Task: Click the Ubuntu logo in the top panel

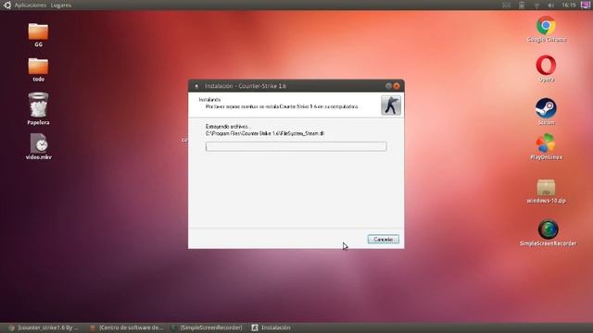Action: coord(7,5)
